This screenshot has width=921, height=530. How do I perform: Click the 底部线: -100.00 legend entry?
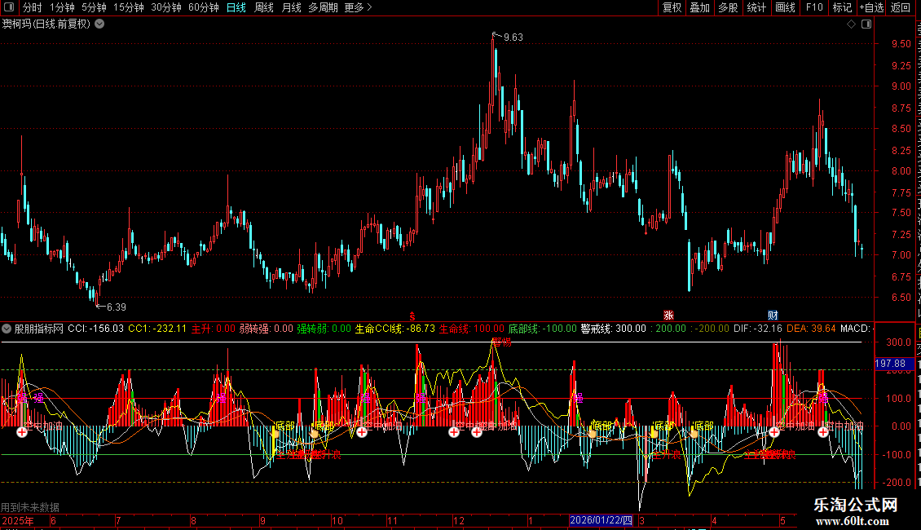542,329
